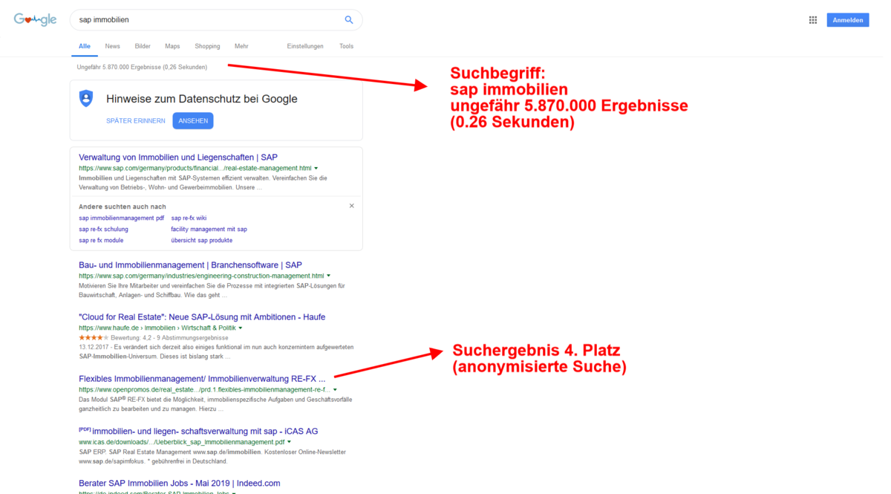
Task: Switch to the News tab
Action: [112, 45]
